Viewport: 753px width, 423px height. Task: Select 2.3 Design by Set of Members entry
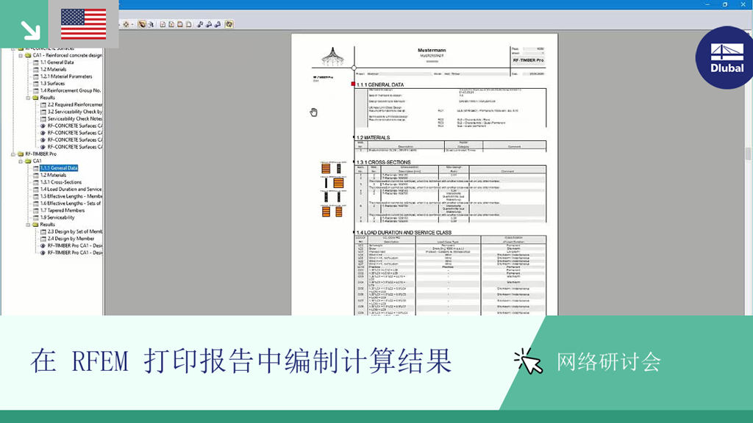click(75, 231)
